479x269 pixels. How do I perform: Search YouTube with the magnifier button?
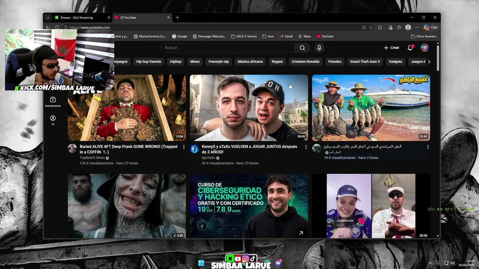click(302, 48)
